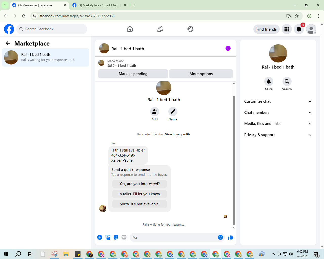
Task: Bookmark this page with the star icon
Action: point(297,16)
